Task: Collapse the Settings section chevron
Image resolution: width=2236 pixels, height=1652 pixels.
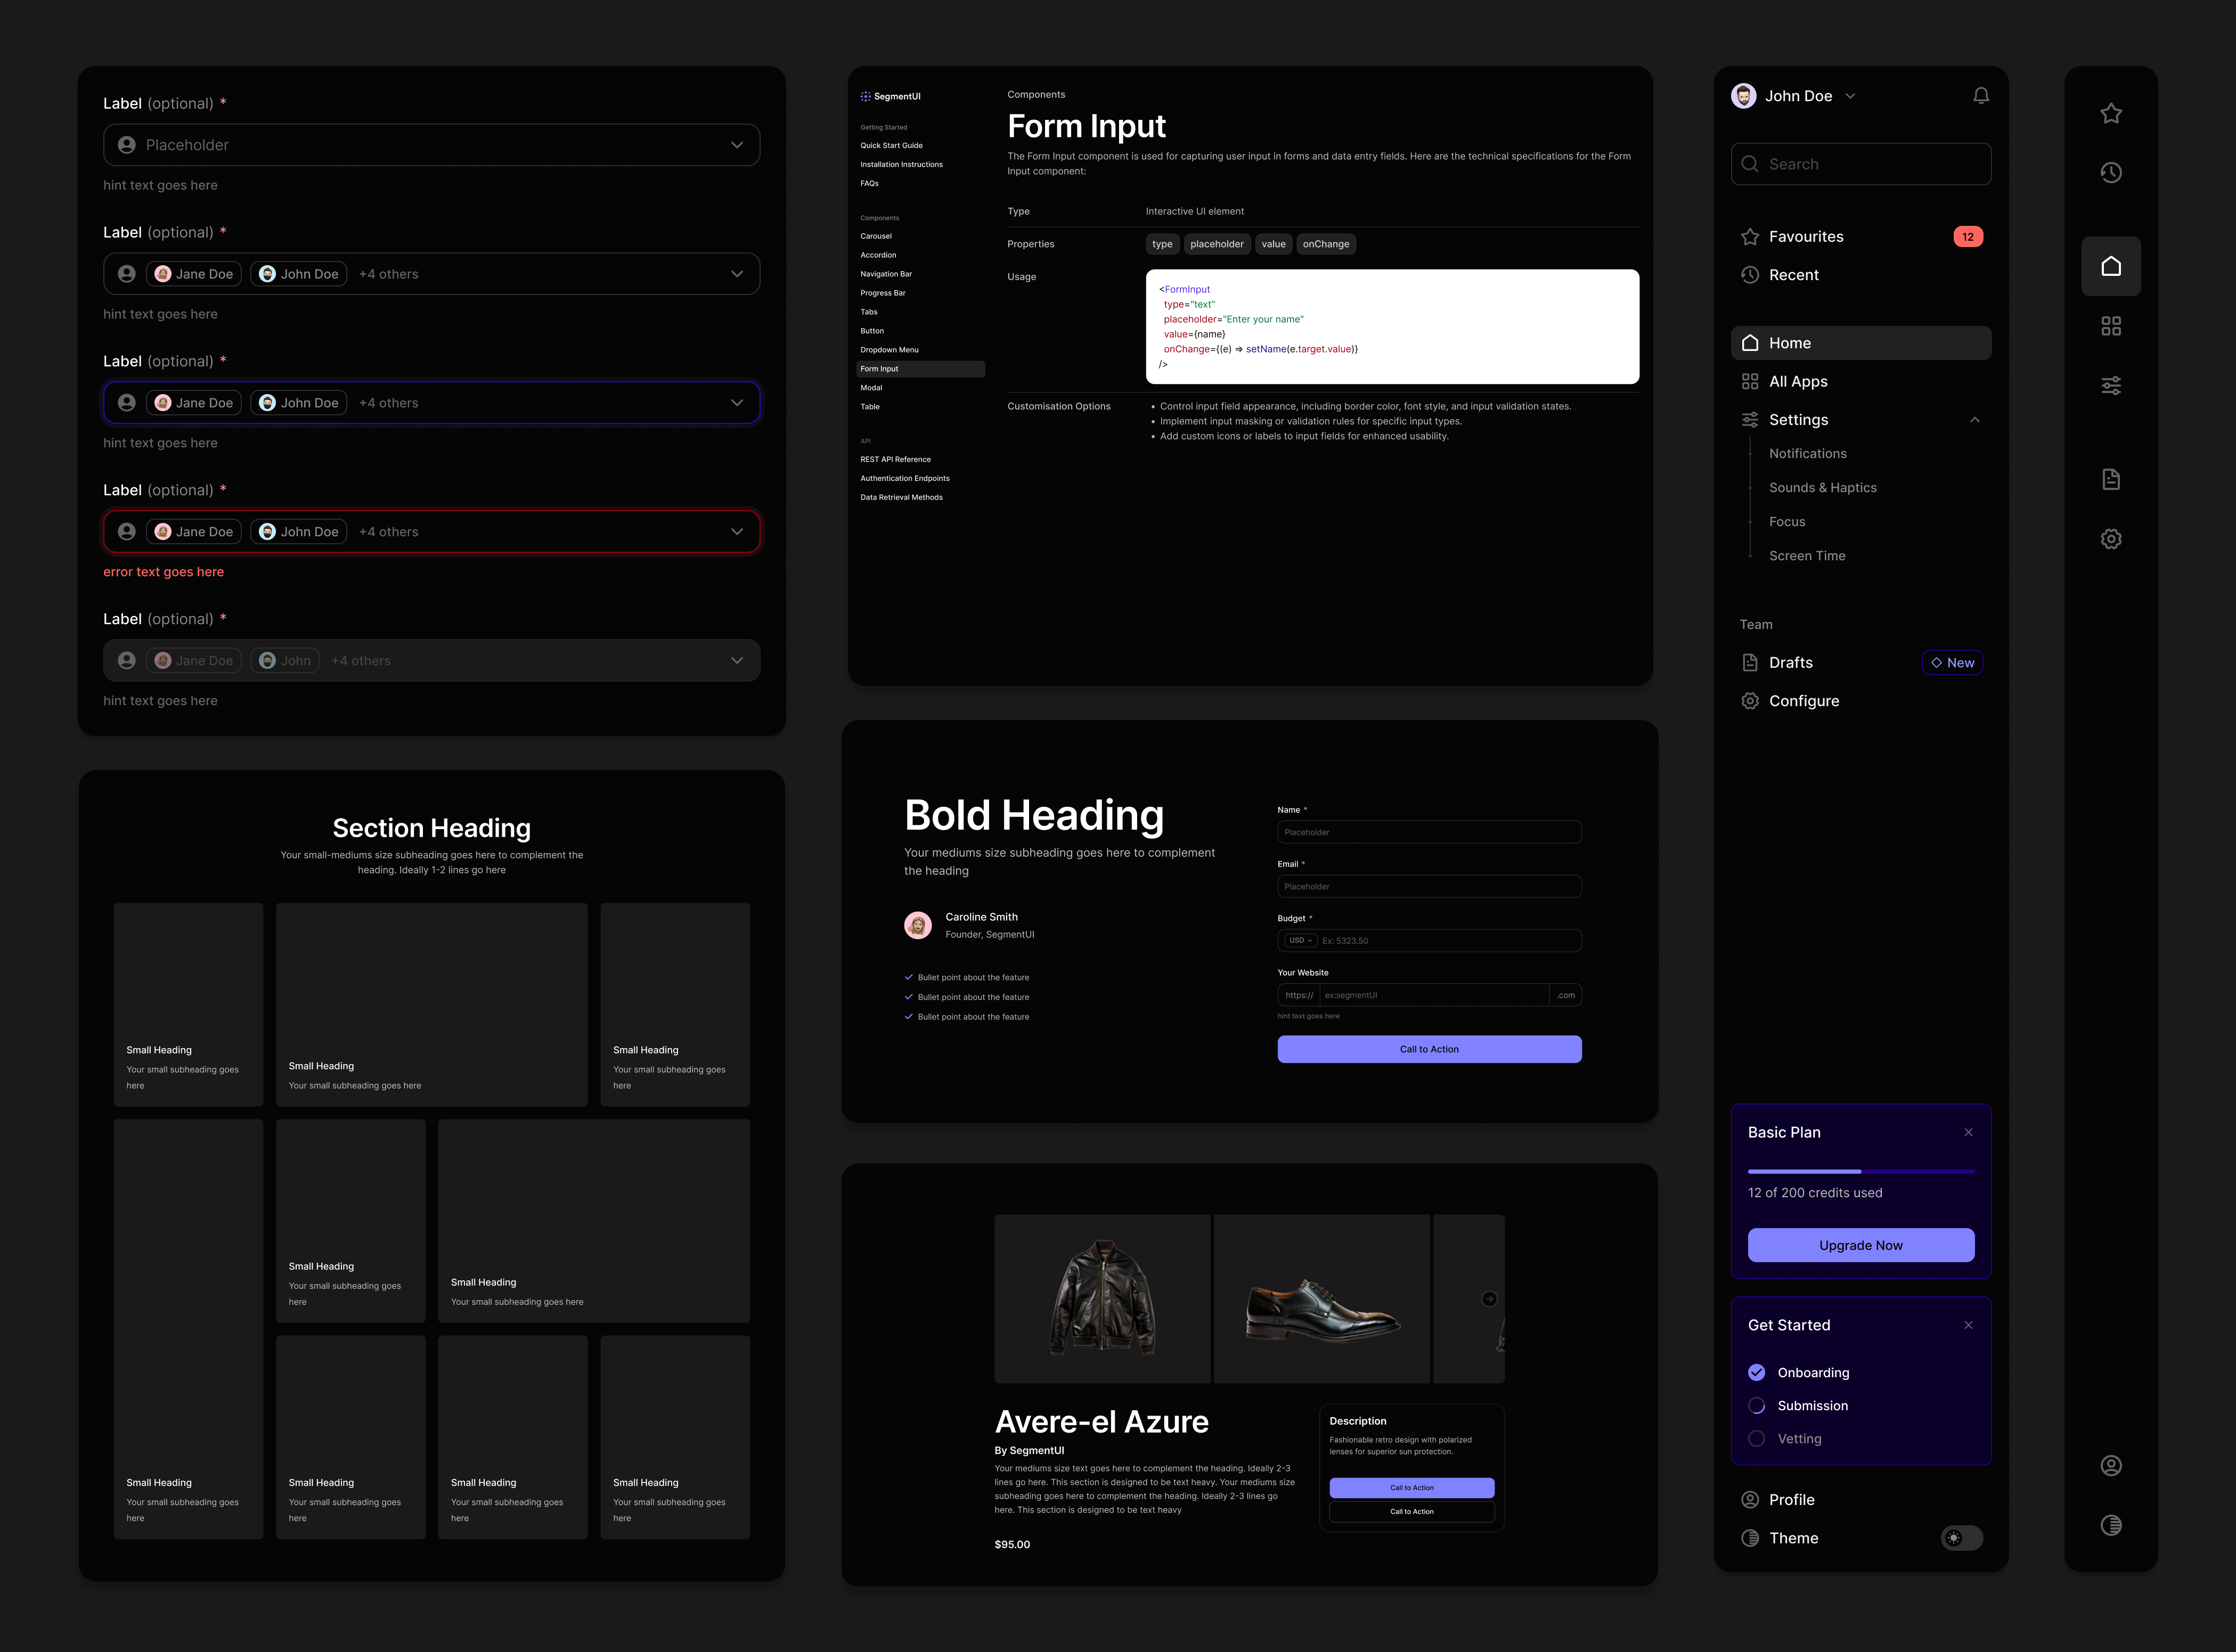Action: 1975,420
